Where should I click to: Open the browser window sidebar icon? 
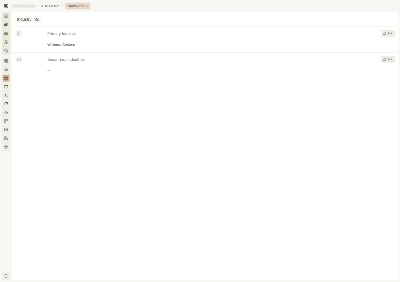[6, 87]
